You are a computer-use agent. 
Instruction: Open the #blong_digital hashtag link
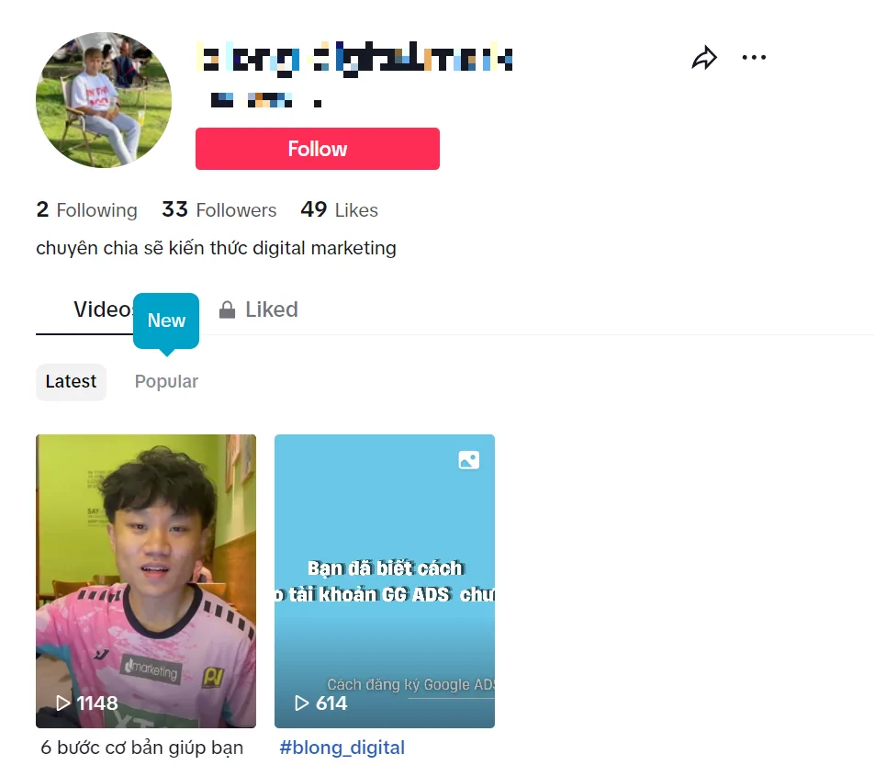(x=342, y=748)
